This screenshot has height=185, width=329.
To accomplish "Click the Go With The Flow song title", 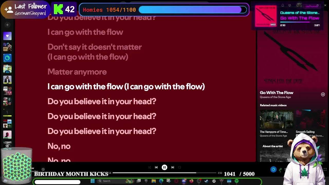I will click(x=277, y=93).
